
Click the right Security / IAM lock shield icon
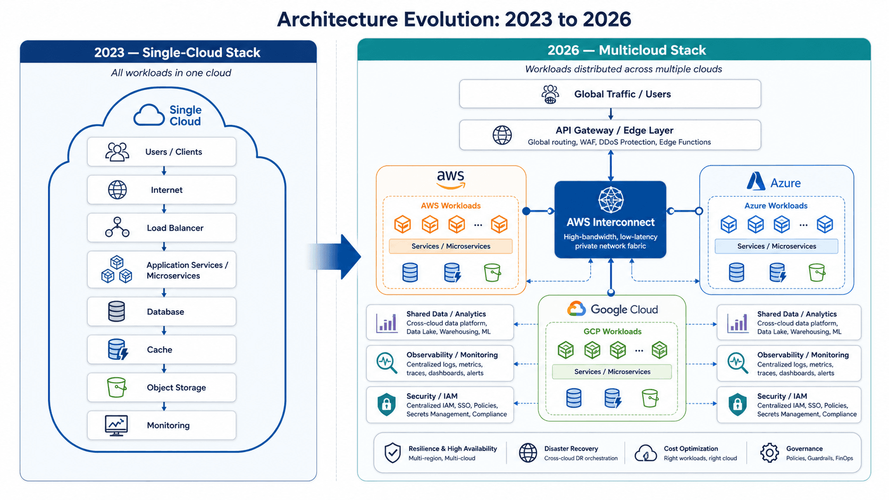point(737,404)
